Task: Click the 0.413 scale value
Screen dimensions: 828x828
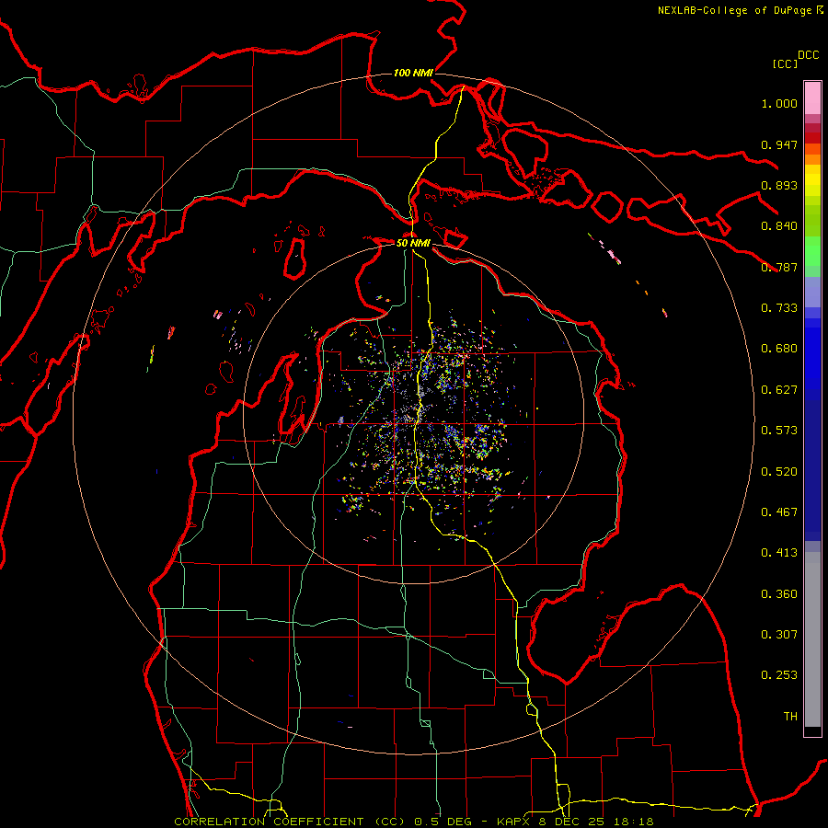Action: click(779, 553)
